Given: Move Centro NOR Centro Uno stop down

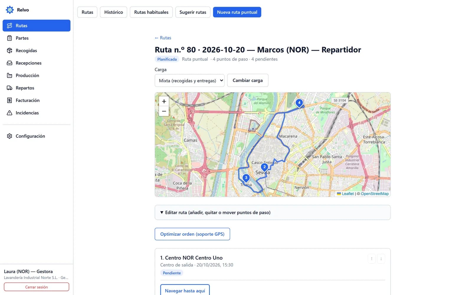Looking at the screenshot, I should [x=381, y=259].
